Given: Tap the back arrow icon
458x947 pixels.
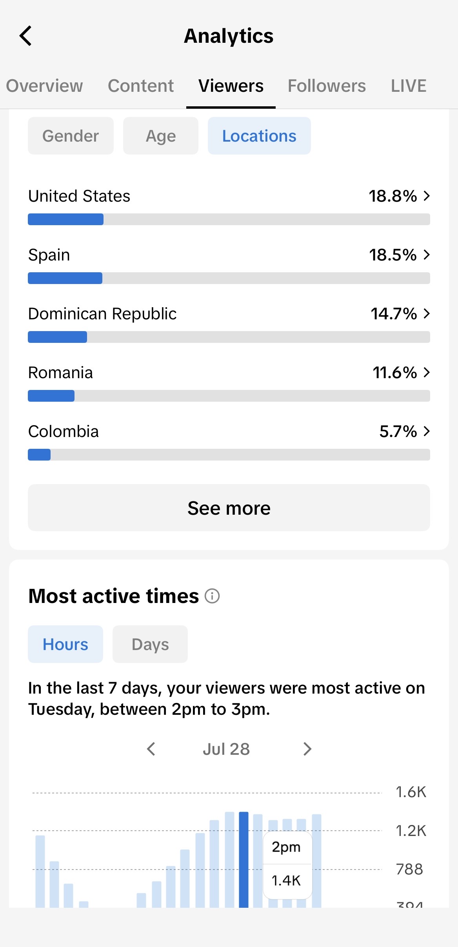Looking at the screenshot, I should [x=25, y=36].
